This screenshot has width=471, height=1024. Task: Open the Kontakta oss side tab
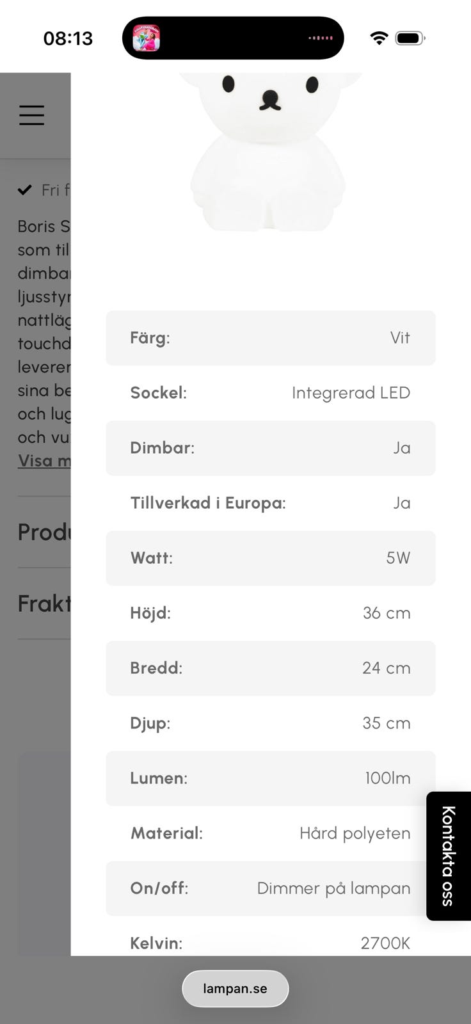[448, 856]
